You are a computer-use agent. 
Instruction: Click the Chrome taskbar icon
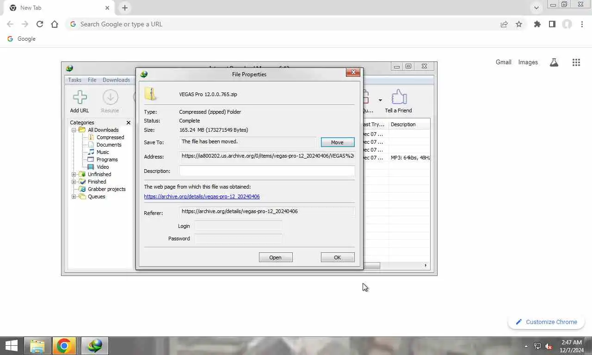tap(64, 346)
